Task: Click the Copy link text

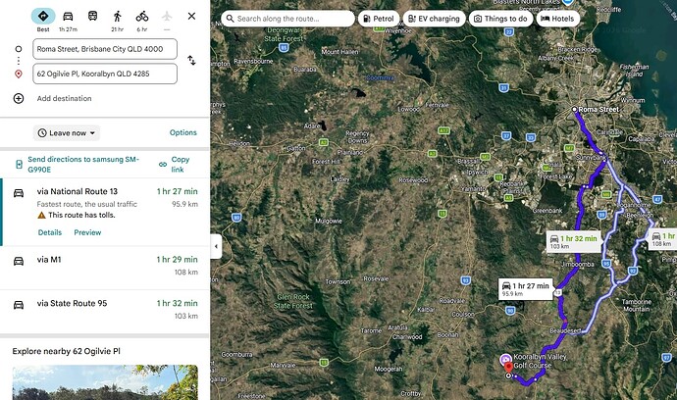Action: [x=181, y=165]
